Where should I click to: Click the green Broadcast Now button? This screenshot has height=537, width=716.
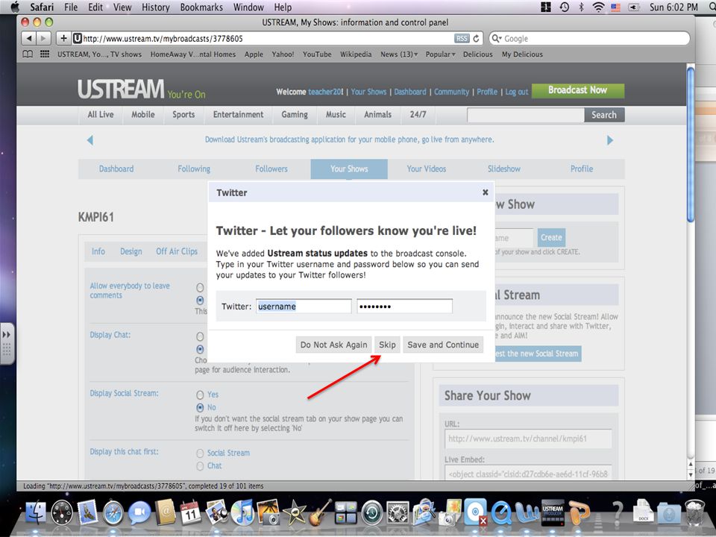click(577, 90)
